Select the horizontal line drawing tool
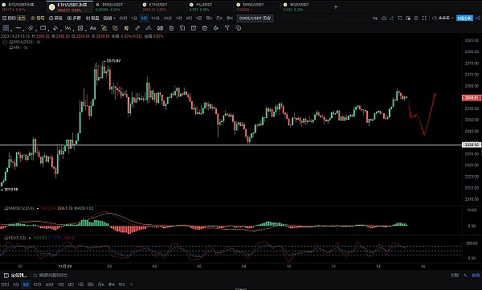Screen dimensions: 482x290 [x=18, y=28]
